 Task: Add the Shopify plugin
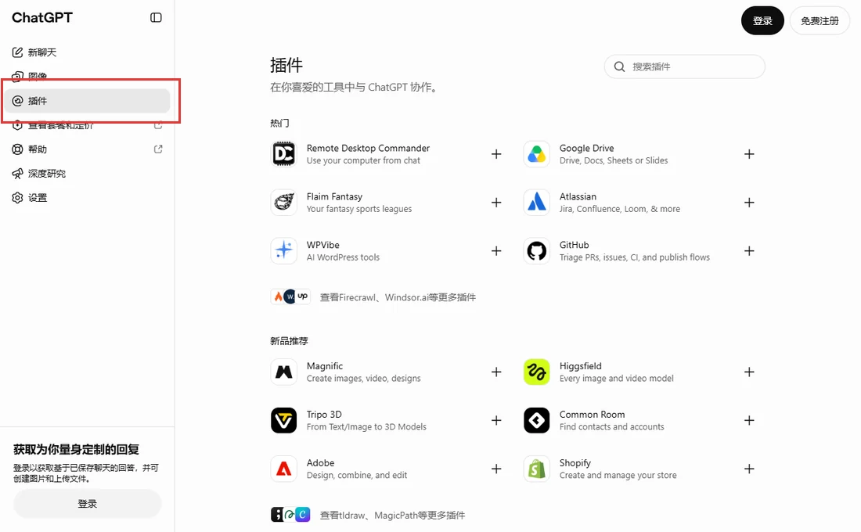point(749,469)
